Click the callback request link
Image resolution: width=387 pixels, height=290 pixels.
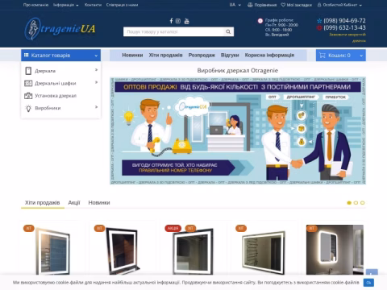click(x=347, y=38)
